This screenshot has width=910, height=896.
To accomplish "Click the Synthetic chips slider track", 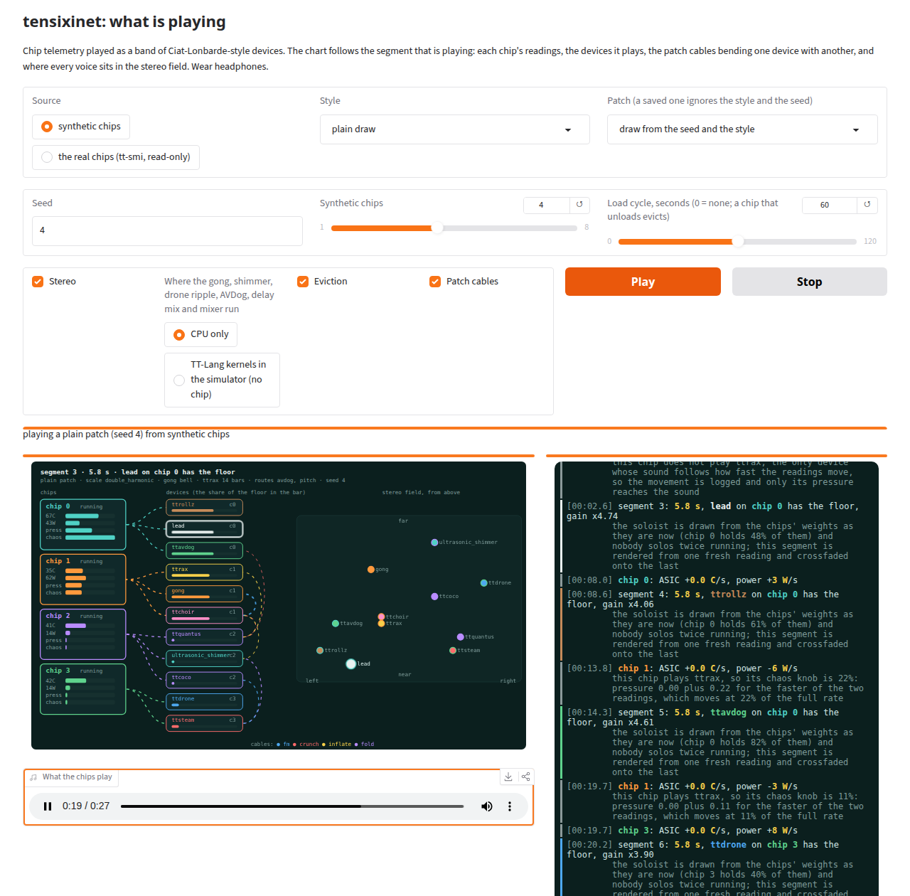I will click(x=454, y=228).
